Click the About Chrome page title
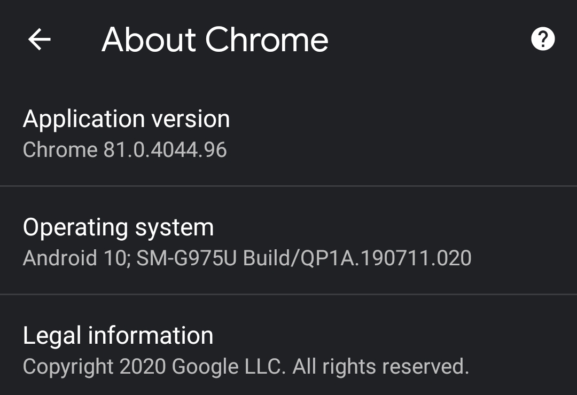577x395 pixels. [215, 39]
